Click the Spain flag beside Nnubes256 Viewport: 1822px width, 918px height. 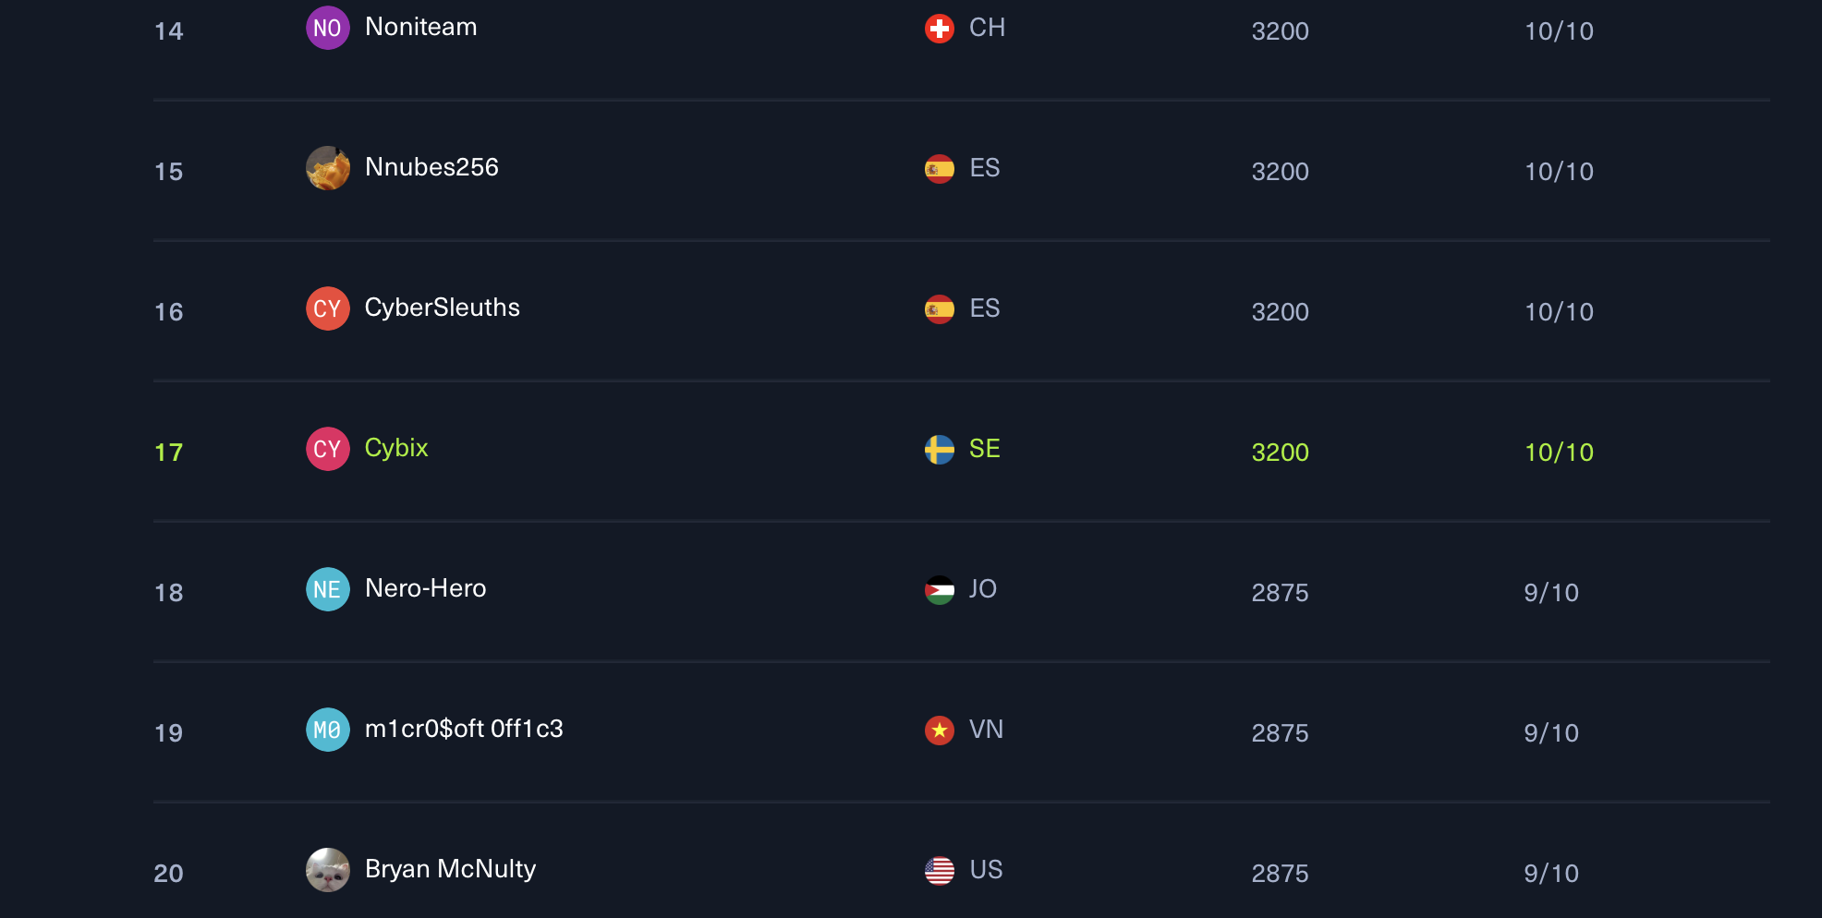(x=939, y=169)
